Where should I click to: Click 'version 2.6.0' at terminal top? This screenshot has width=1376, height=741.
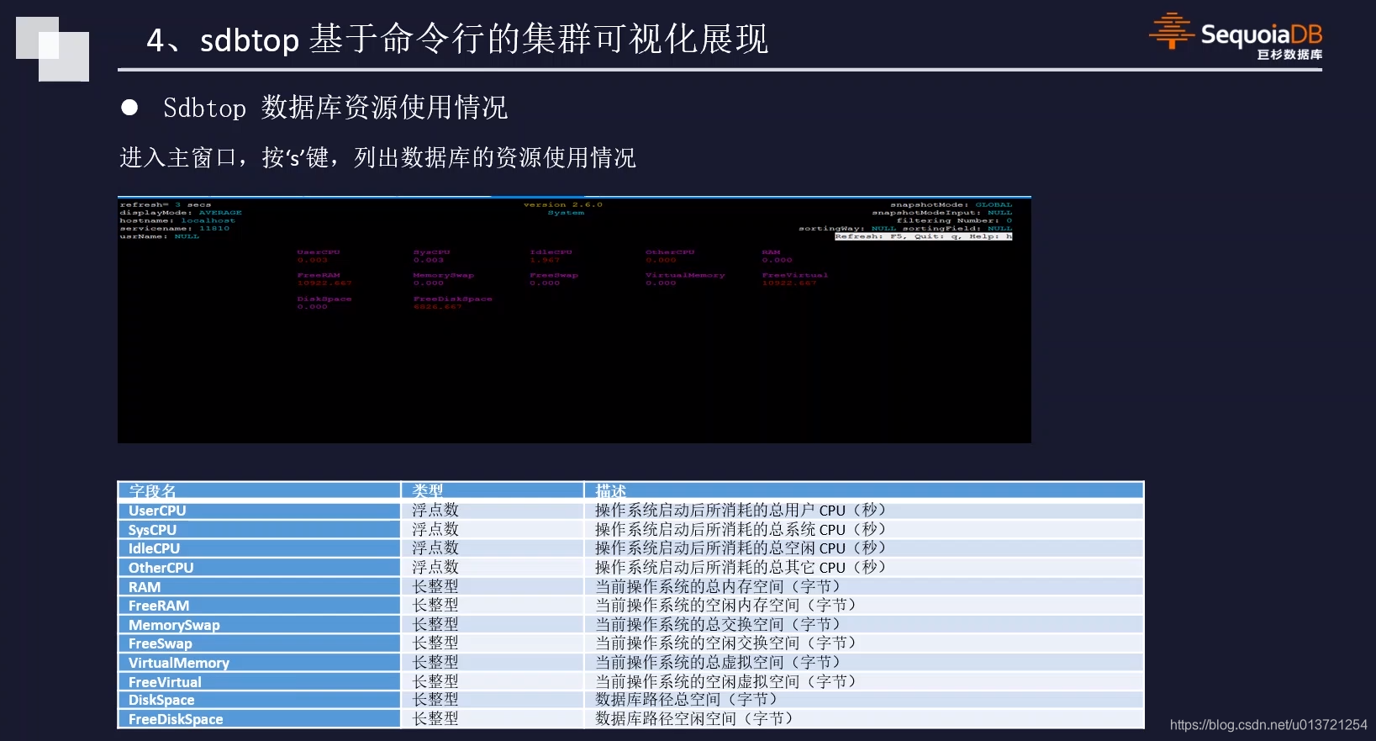[563, 204]
